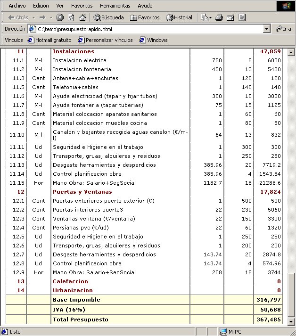This screenshot has width=296, height=336.
Task: Refresh the page with the reload icon
Action: [x=71, y=17]
